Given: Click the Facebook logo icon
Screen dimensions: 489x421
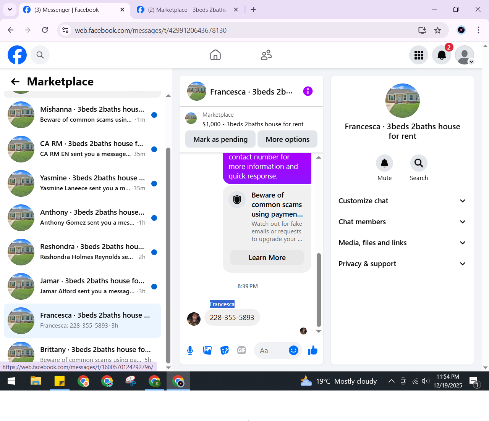Looking at the screenshot, I should coord(17,55).
